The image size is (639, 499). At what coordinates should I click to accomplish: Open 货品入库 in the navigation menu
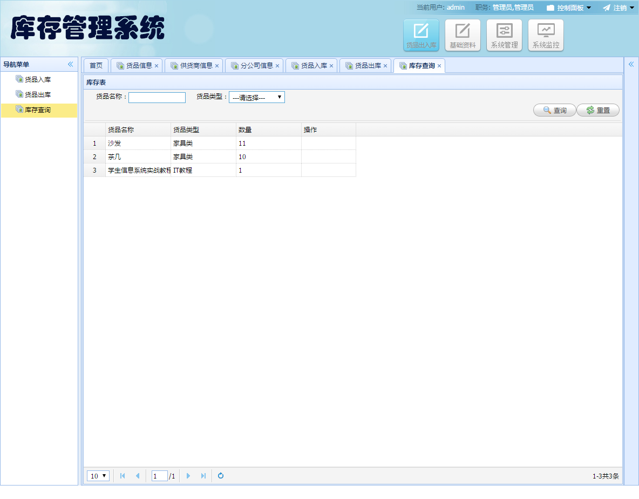[x=39, y=79]
